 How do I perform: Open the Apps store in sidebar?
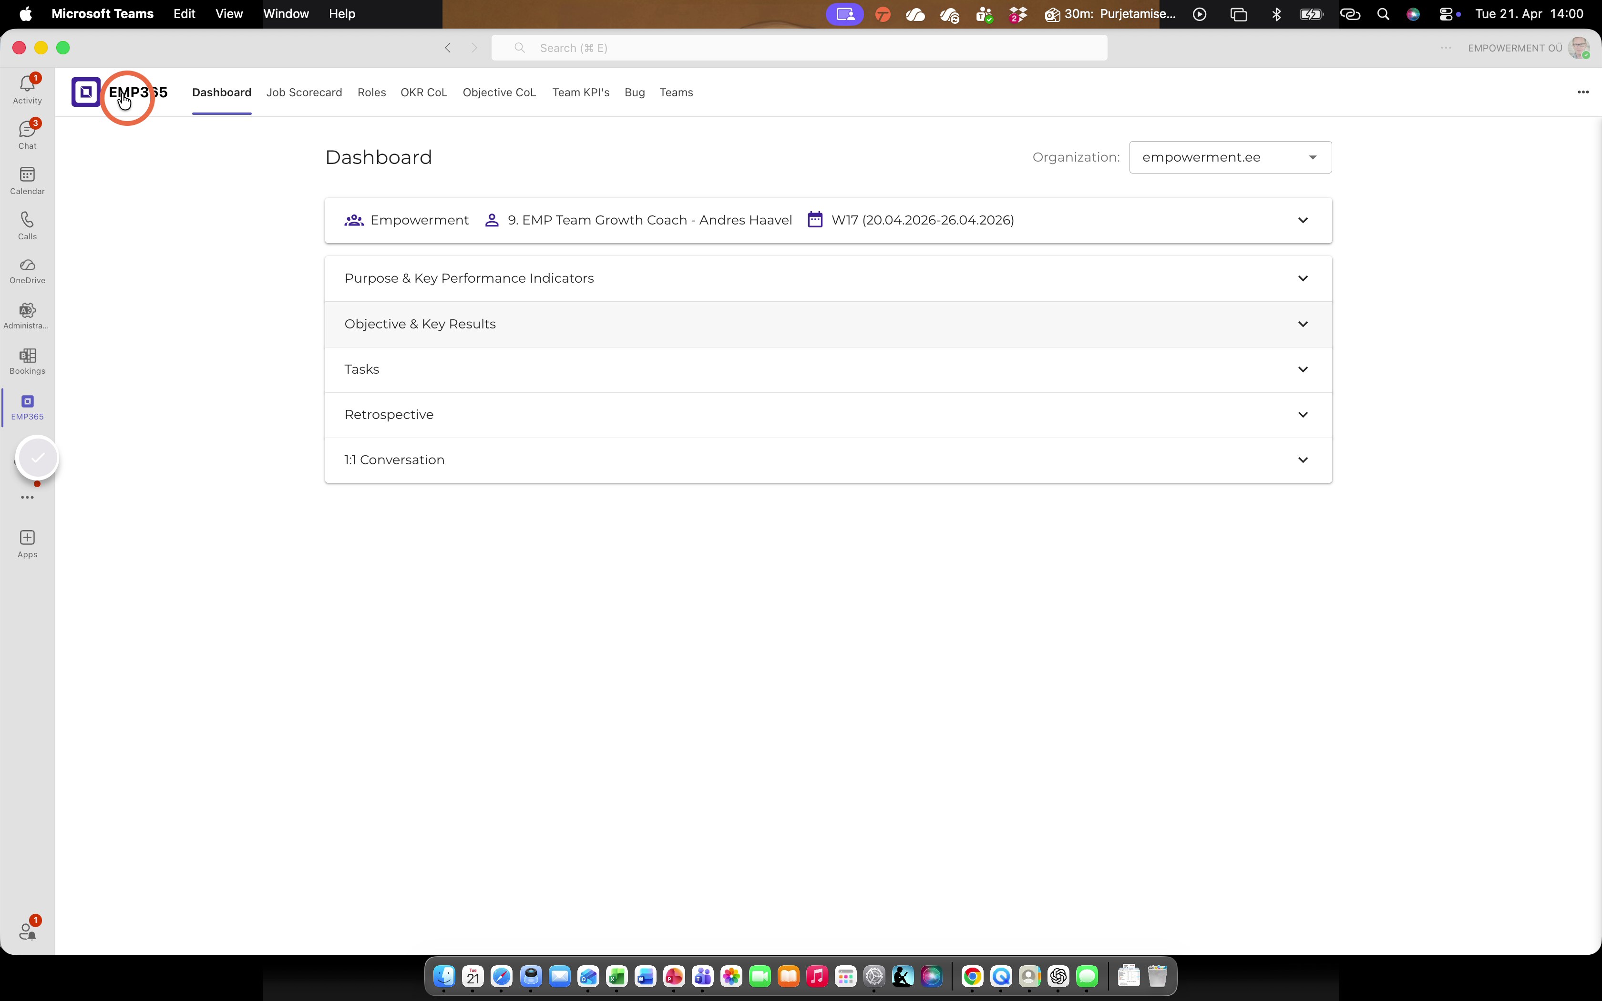point(27,543)
